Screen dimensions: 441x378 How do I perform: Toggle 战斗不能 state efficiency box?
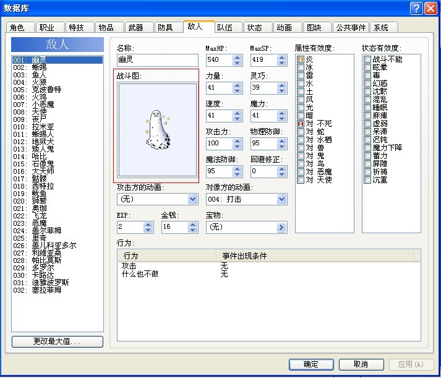367,59
